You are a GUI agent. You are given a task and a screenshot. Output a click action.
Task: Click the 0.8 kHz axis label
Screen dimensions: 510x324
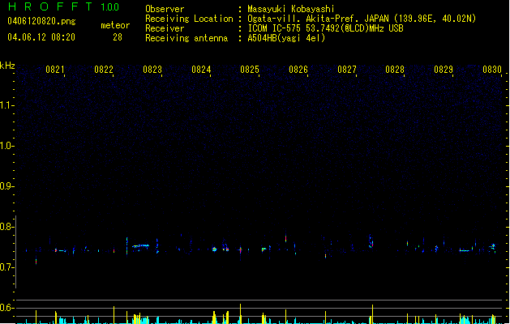coord(6,227)
